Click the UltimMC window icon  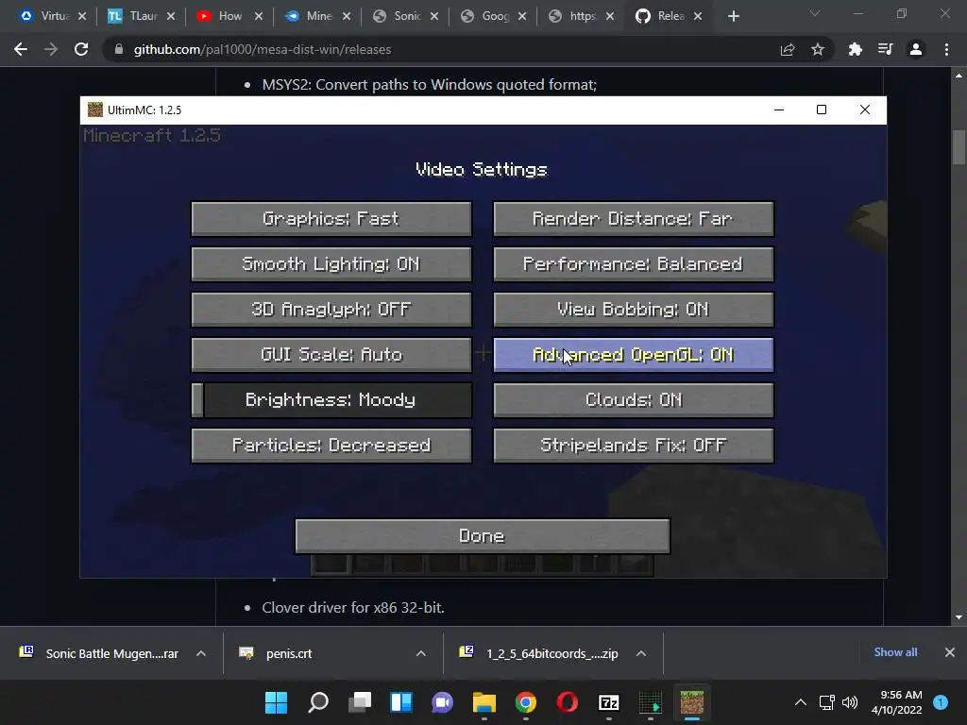point(95,110)
